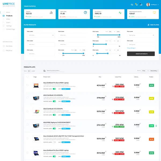The width and height of the screenshot is (161, 161).
Task: Click the Show Filter Results button
Action: click(x=141, y=54)
